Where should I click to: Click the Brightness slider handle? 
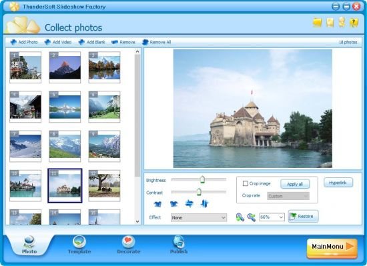(202, 179)
